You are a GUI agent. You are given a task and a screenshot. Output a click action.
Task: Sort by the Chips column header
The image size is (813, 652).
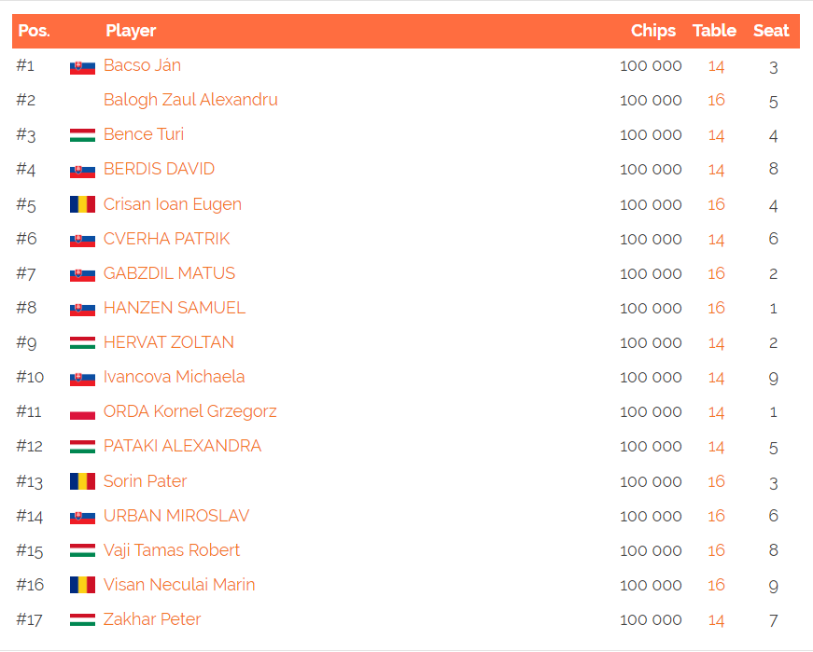(652, 31)
